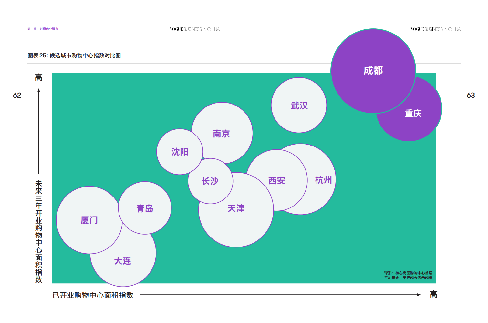
Task: Click the 厦门 bubble
Action: pos(89,220)
